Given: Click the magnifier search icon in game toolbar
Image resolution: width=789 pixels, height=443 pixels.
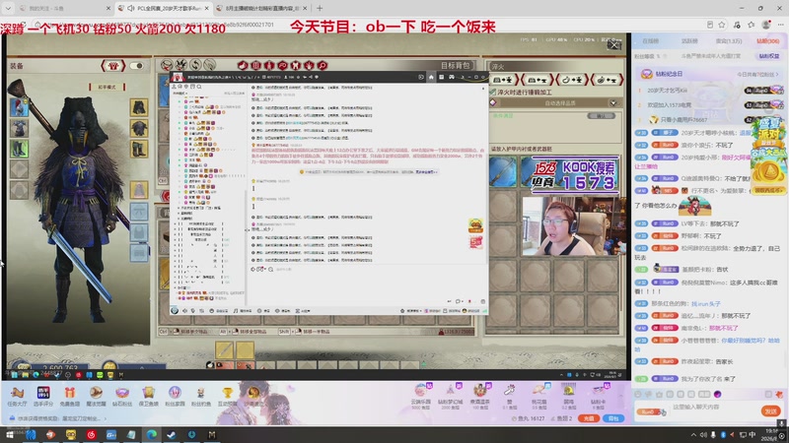Looking at the screenshot, I should pos(323,65).
